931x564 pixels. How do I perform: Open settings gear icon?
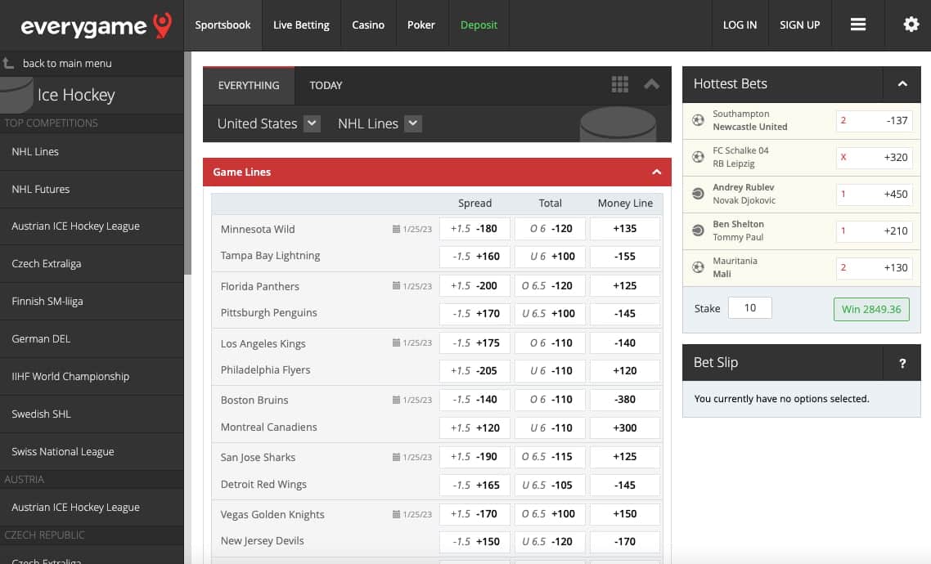[911, 25]
